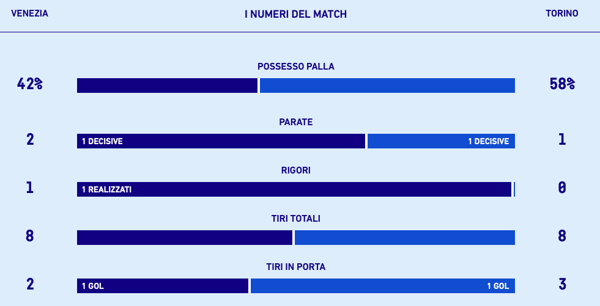600x306 pixels.
Task: Click the TORINO team header
Action: (x=561, y=13)
